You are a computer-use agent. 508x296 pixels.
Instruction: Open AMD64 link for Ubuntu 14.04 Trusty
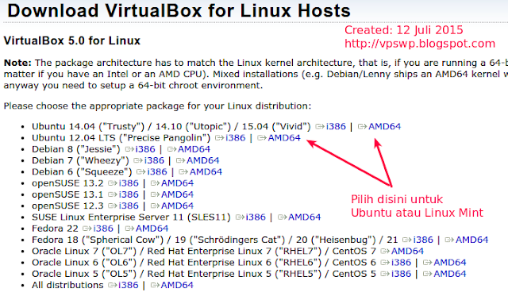[384, 126]
